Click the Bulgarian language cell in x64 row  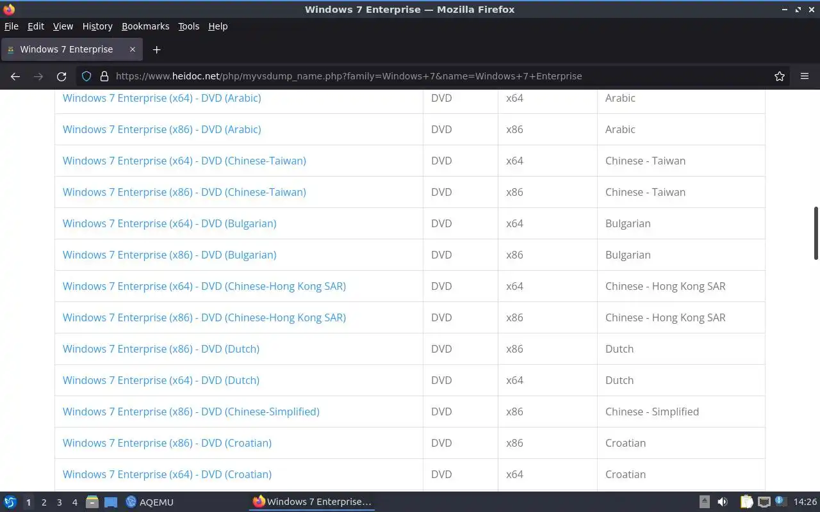click(x=681, y=223)
